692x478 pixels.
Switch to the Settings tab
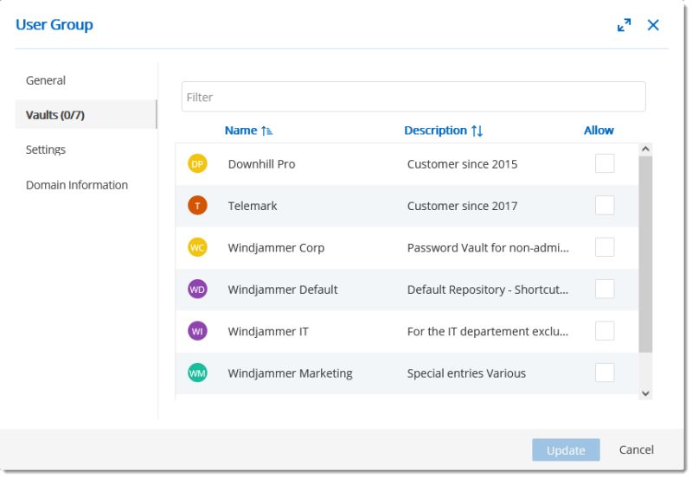pos(46,150)
